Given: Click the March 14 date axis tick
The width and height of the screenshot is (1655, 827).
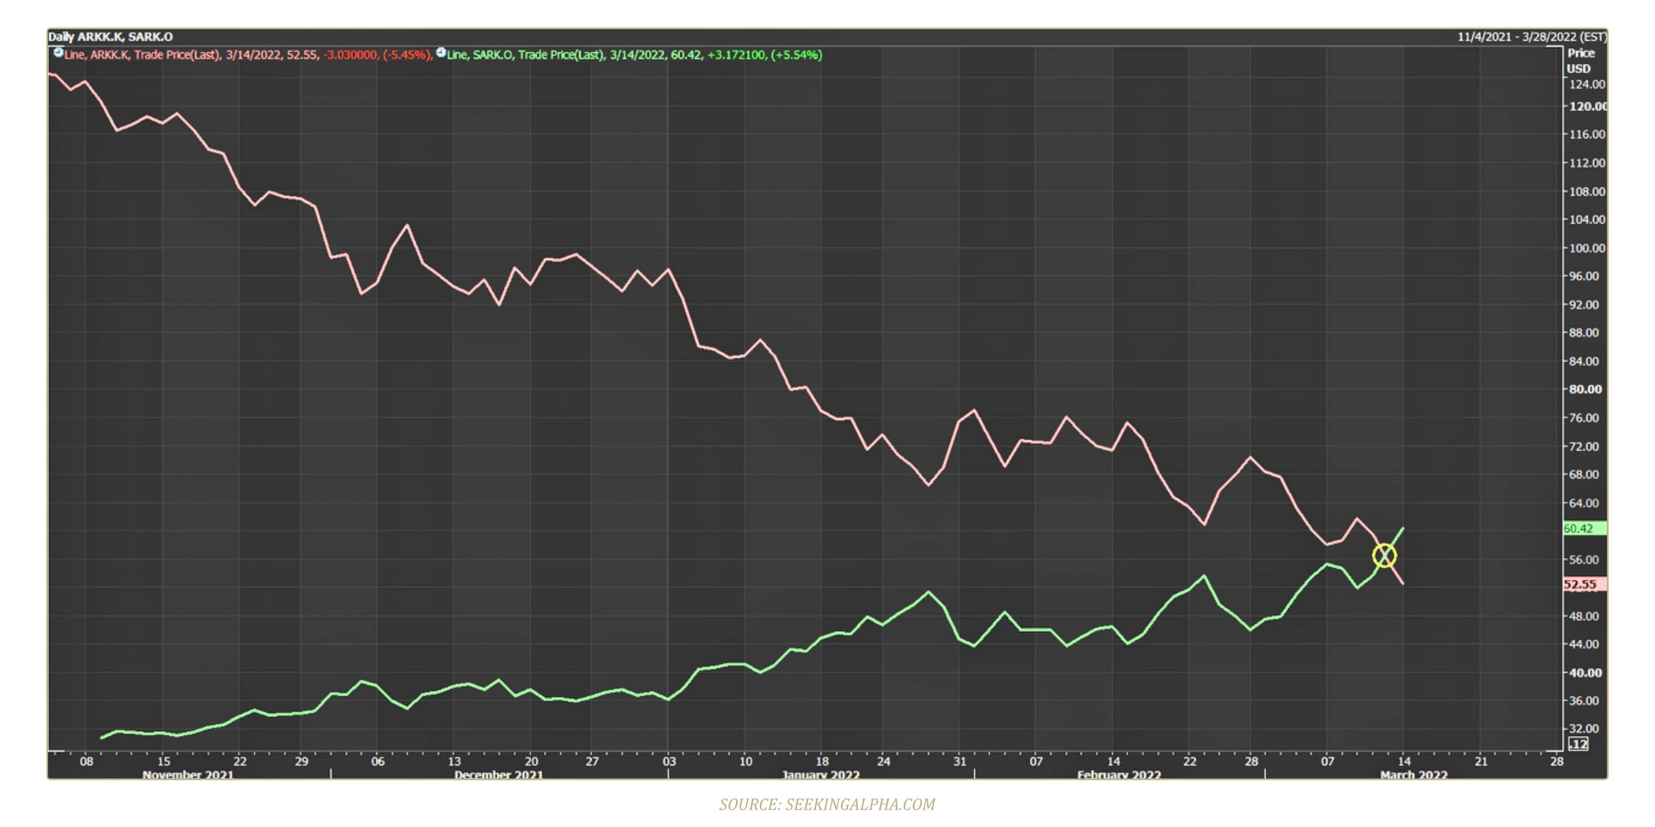Looking at the screenshot, I should [1404, 762].
